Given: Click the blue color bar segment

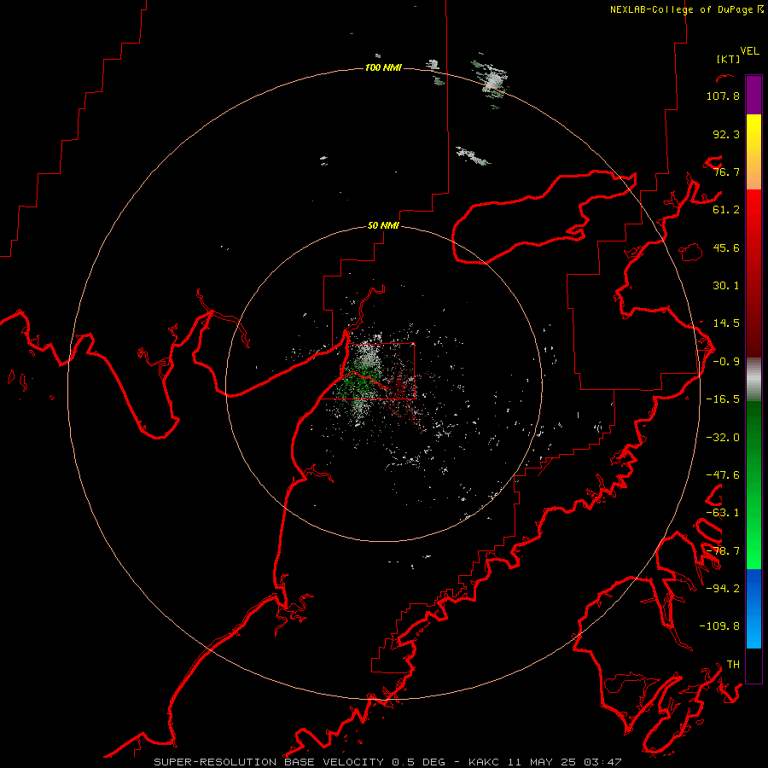Looking at the screenshot, I should click(753, 608).
